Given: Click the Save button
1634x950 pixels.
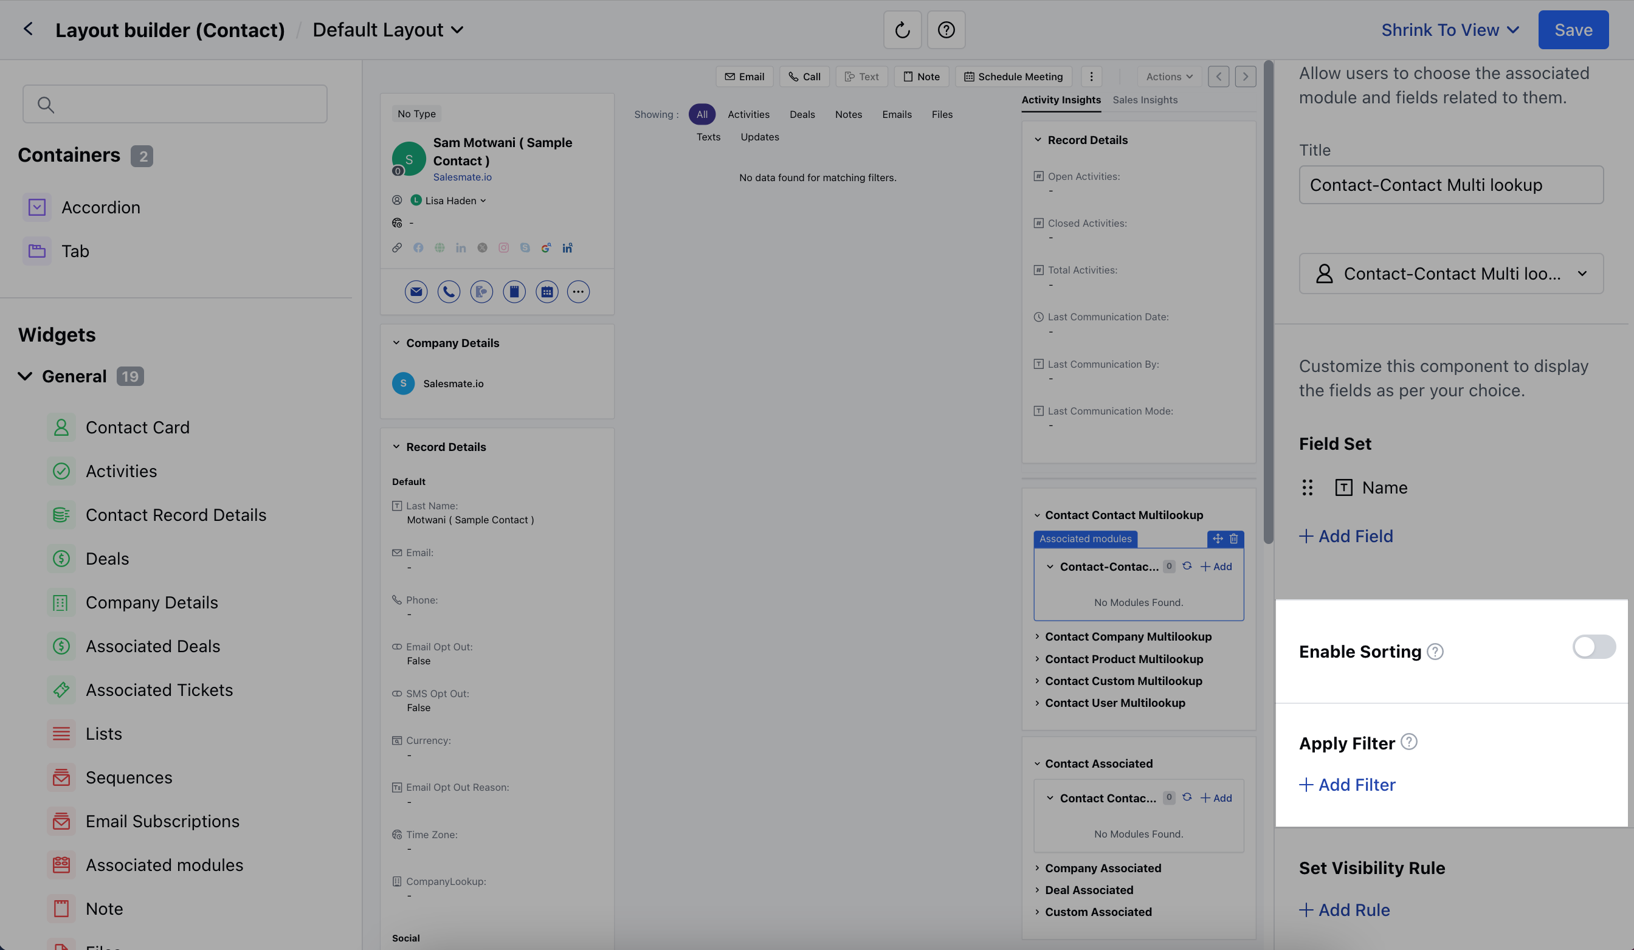Looking at the screenshot, I should pos(1573,30).
